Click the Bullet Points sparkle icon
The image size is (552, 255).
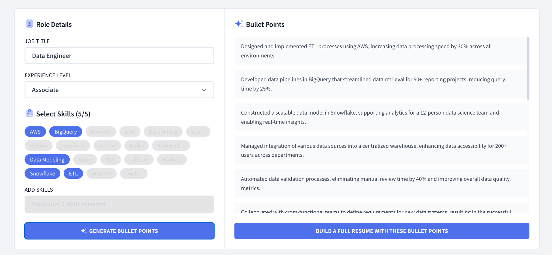pyautogui.click(x=239, y=24)
